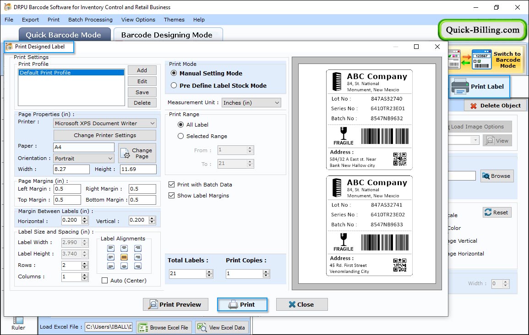The image size is (529, 335).
Task: Click the printer icon on Print button
Action: pyautogui.click(x=233, y=305)
